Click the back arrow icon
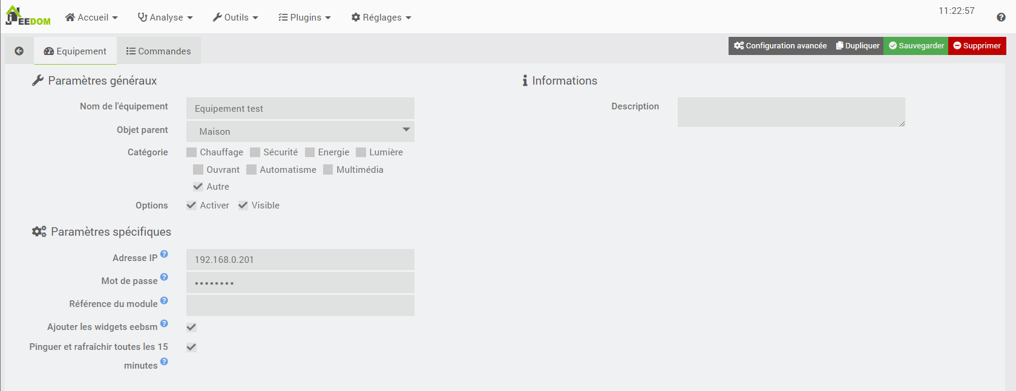 coord(19,51)
